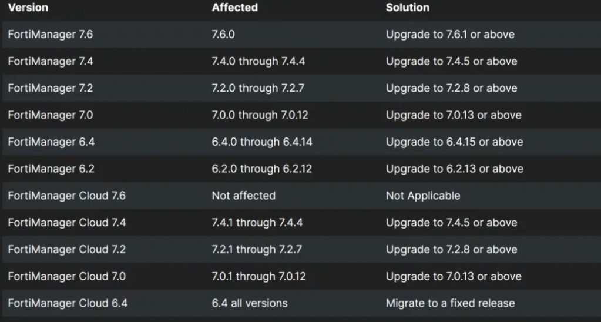The width and height of the screenshot is (601, 322).
Task: Click the "Not Applicable" solution cell
Action: tap(423, 196)
